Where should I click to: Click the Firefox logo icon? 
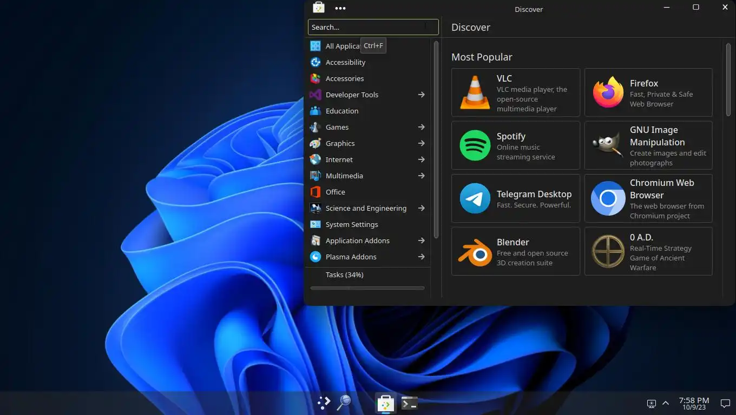point(608,92)
